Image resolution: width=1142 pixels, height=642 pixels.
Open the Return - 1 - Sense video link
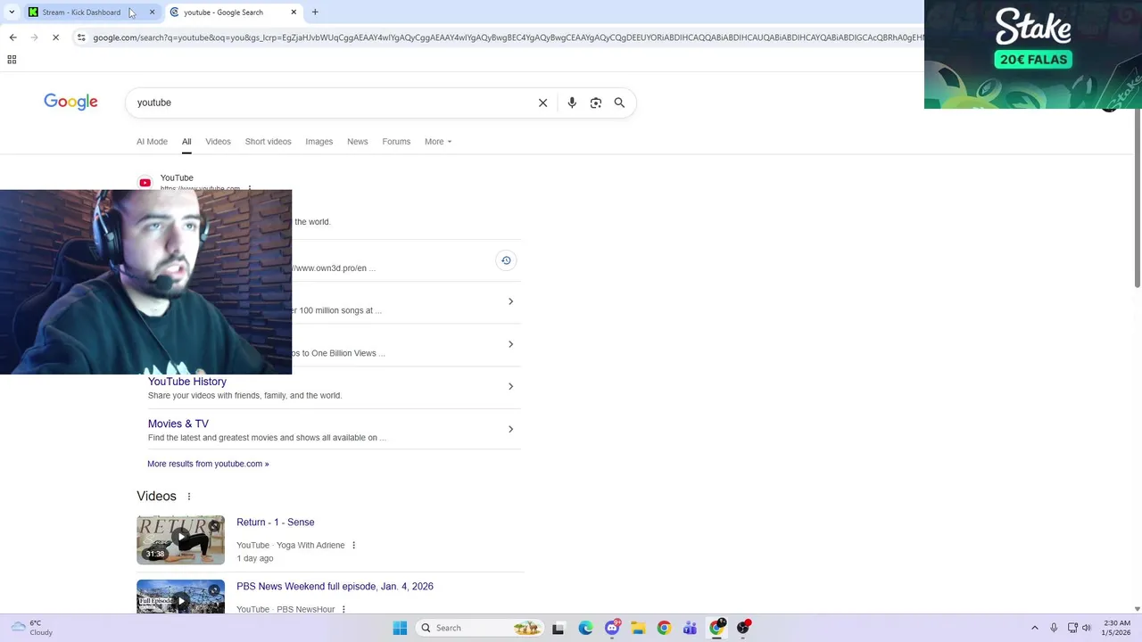(x=276, y=523)
